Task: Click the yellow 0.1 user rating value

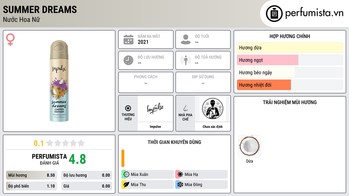Action: tap(39, 143)
